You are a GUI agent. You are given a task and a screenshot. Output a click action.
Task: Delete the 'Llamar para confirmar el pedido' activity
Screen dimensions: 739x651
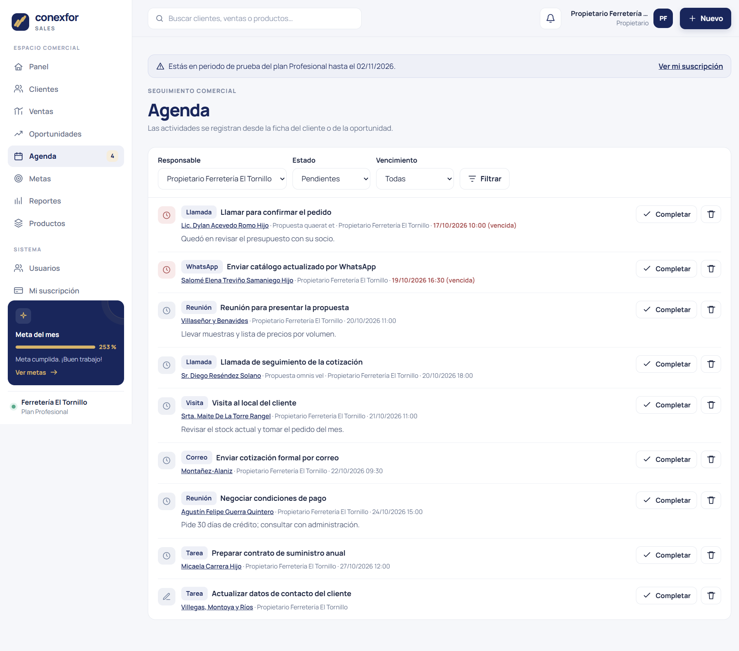coord(711,214)
